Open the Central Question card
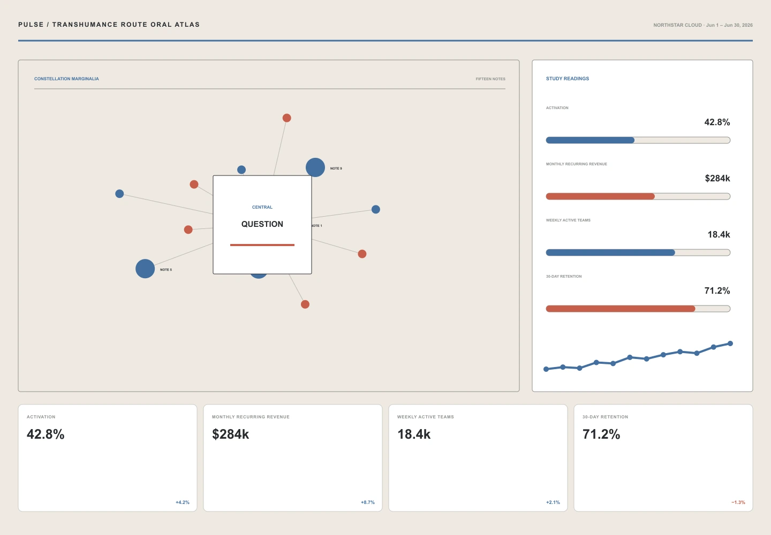 coord(262,225)
